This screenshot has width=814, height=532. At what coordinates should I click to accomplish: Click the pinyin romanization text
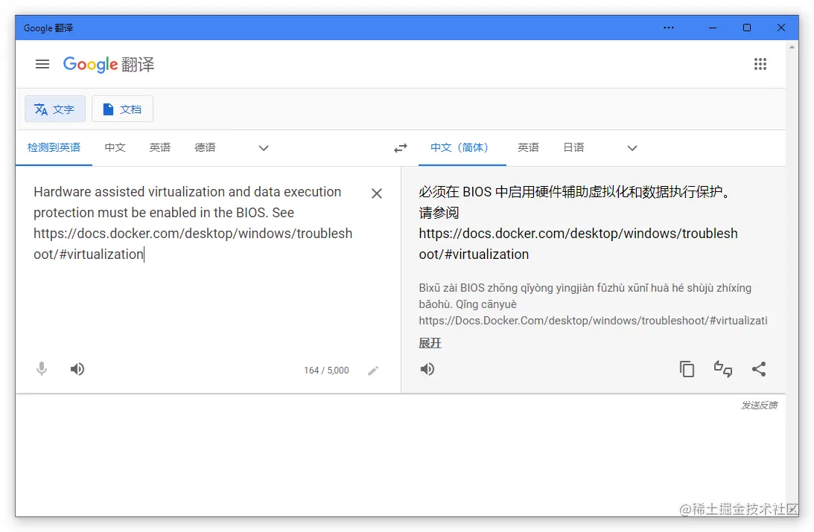[x=593, y=304]
